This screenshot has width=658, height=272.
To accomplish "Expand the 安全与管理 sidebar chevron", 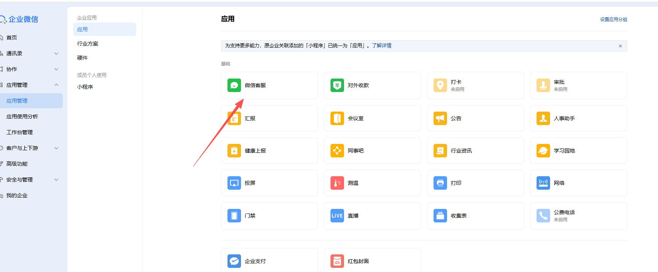I will tap(56, 180).
